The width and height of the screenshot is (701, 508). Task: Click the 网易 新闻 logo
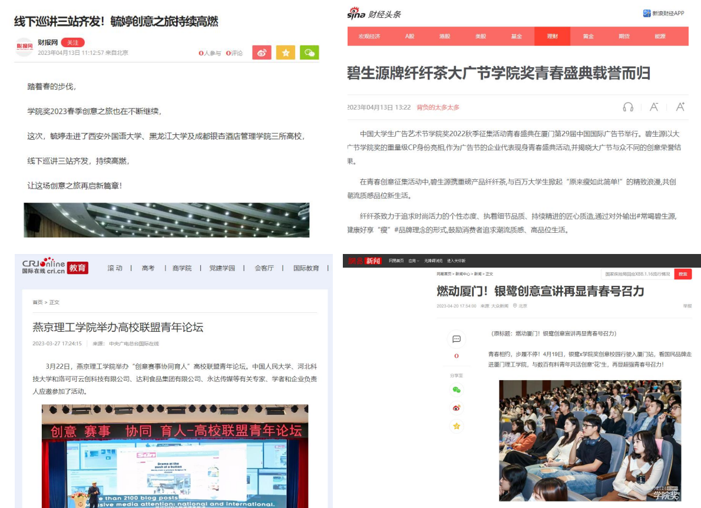(x=365, y=260)
